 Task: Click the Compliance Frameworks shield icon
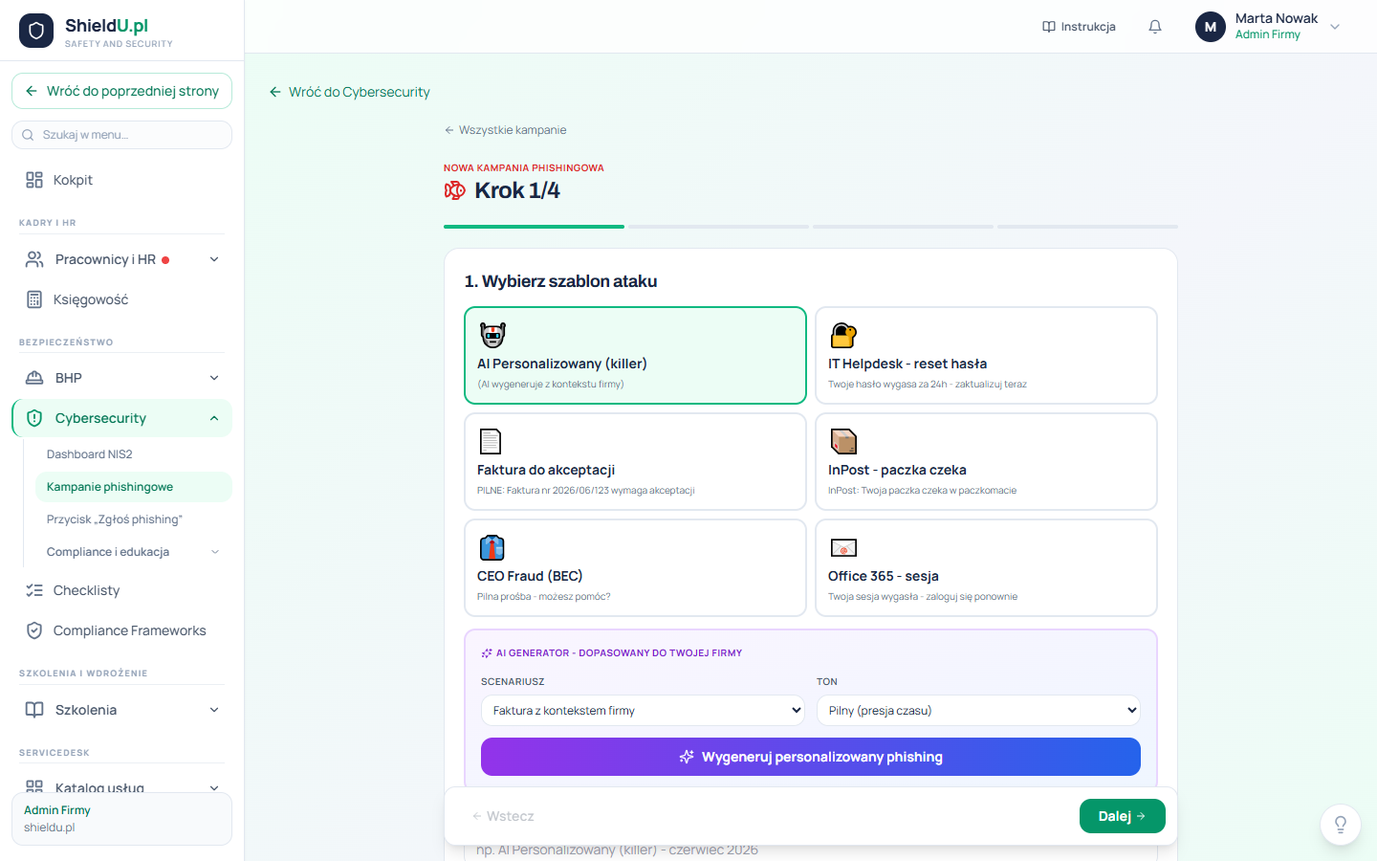(x=34, y=630)
